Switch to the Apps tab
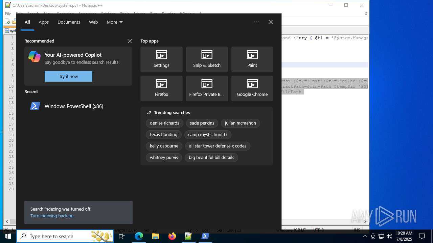 click(x=44, y=22)
